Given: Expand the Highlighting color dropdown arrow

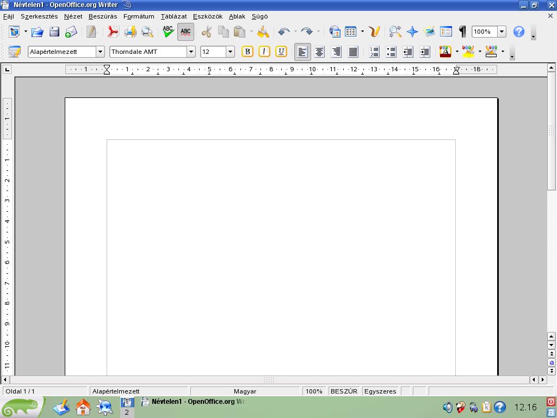Looking at the screenshot, I should 480,52.
